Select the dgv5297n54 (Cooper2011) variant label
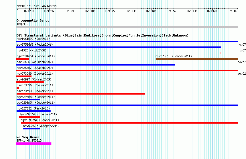Image resolution: width=246 pixels, height=159 pixels. [38, 114]
